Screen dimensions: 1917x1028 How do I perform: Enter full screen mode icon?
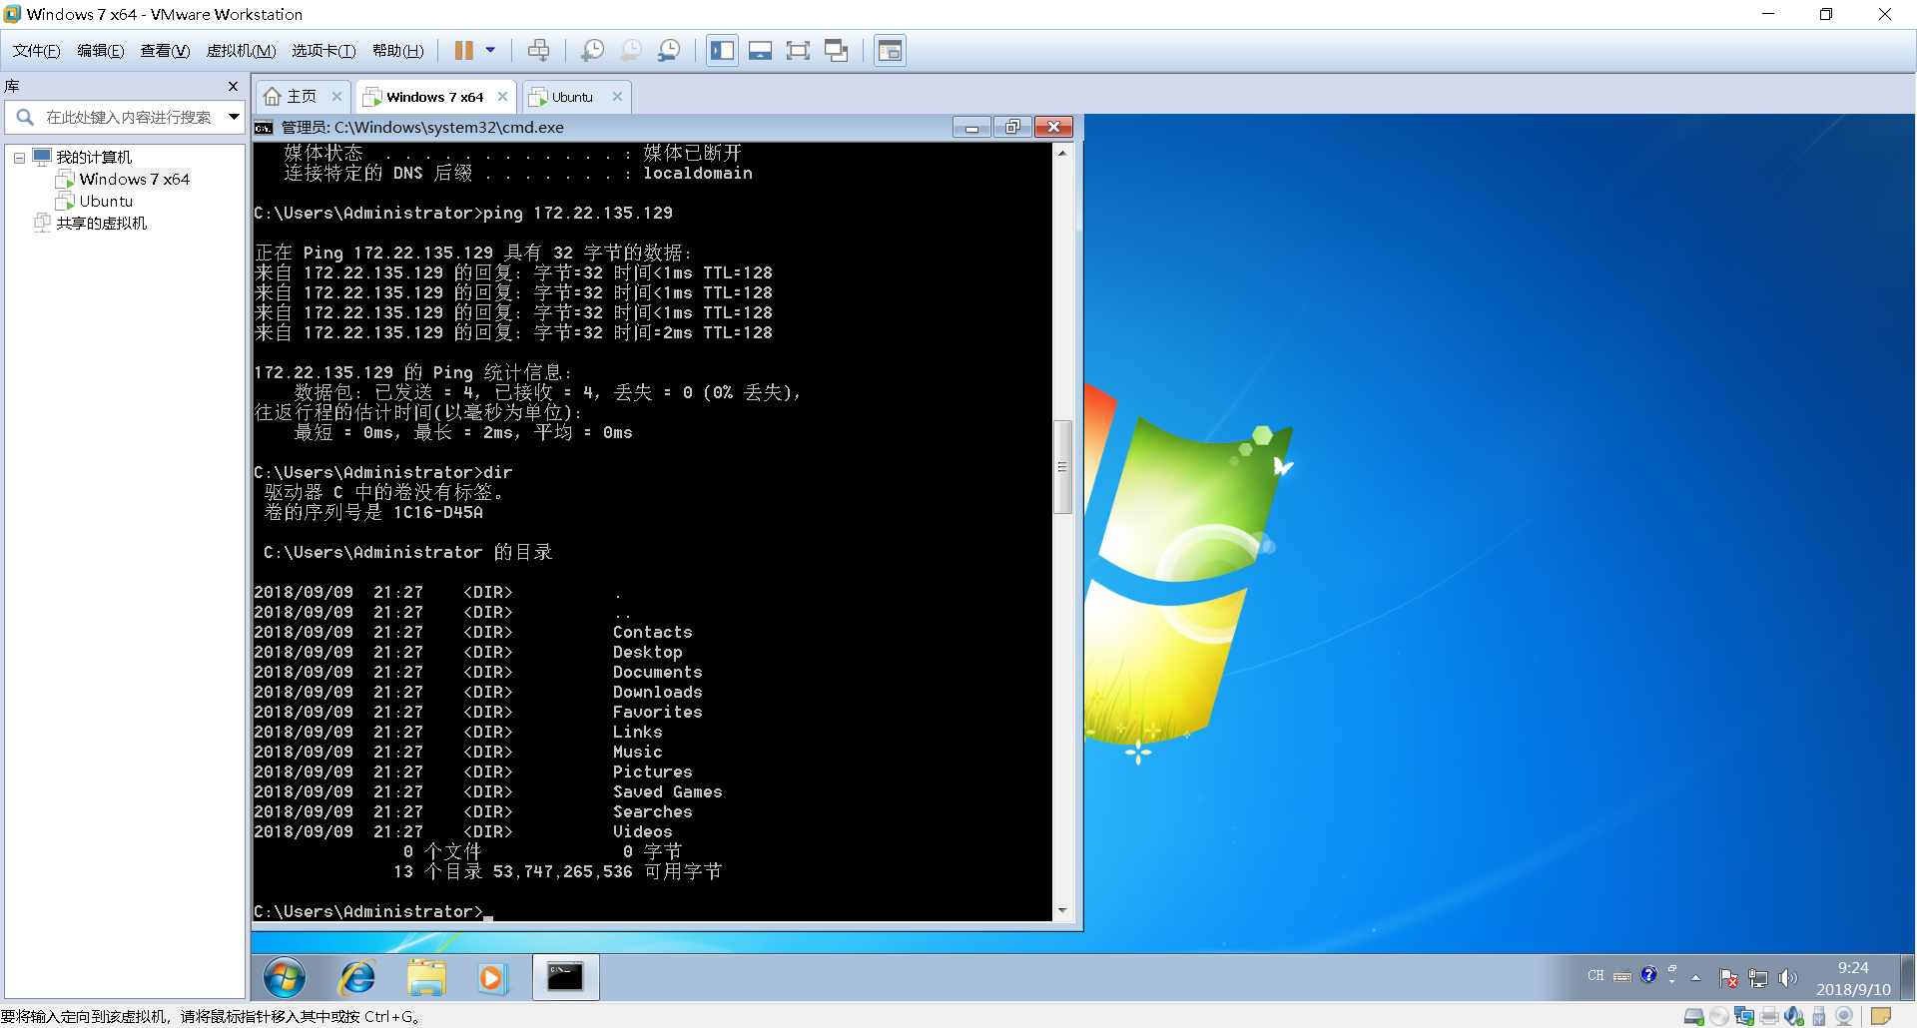(798, 50)
